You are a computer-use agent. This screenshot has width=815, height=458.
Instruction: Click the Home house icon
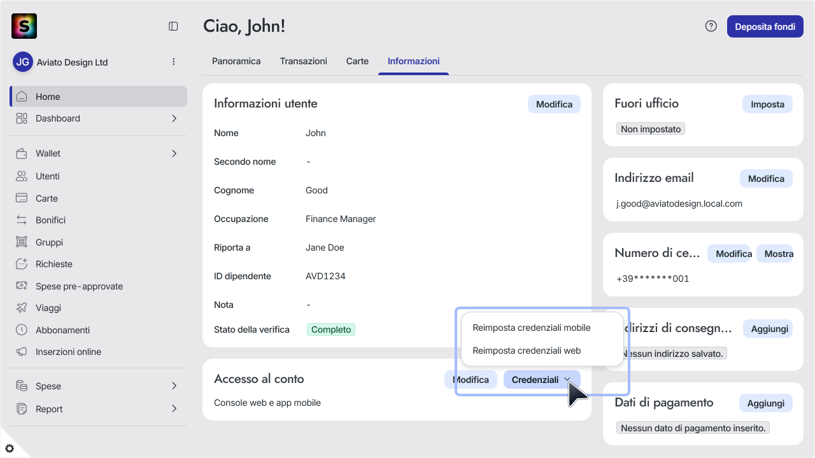tap(22, 97)
